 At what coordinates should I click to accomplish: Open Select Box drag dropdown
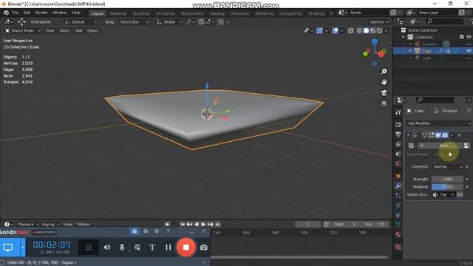[134, 22]
